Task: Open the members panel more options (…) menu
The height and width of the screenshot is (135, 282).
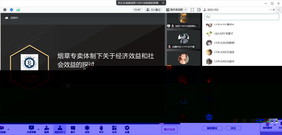Action: click(270, 10)
